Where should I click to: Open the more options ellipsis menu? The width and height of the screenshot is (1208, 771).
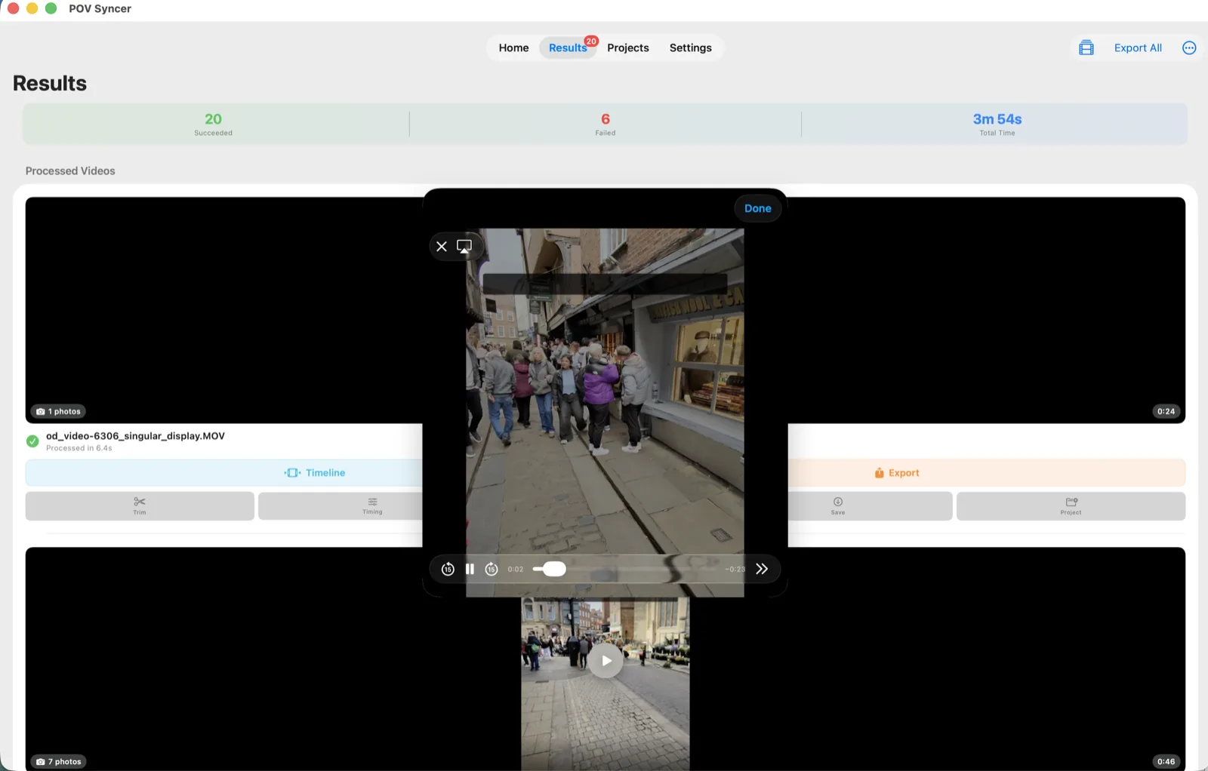click(x=1189, y=48)
